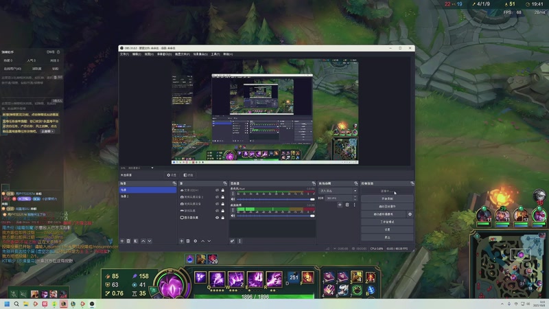The height and width of the screenshot is (309, 549).
Task: Click the Start Replay Buffer button
Action: click(x=387, y=207)
